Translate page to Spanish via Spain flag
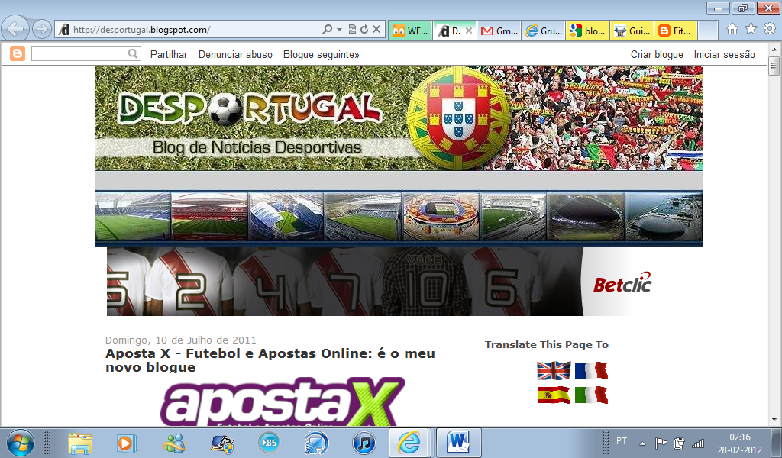782x458 pixels. (x=554, y=395)
